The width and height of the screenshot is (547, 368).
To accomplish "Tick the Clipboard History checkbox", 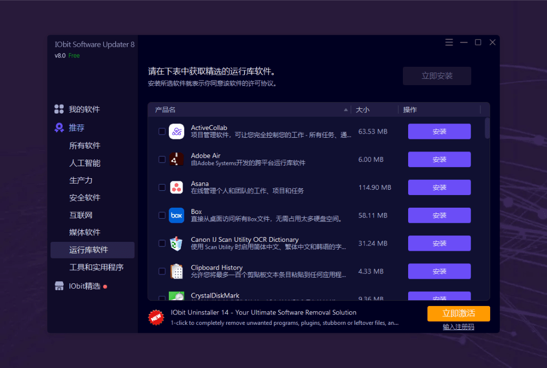I will pos(162,271).
